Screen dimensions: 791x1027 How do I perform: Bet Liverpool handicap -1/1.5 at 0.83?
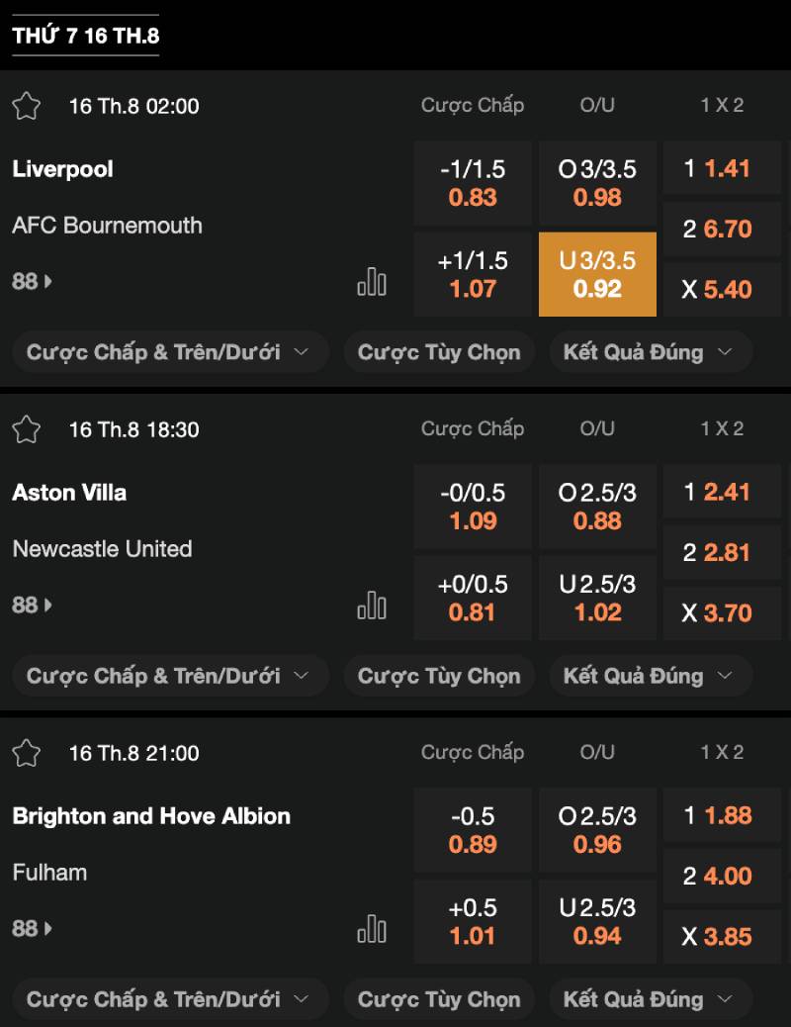tap(473, 184)
